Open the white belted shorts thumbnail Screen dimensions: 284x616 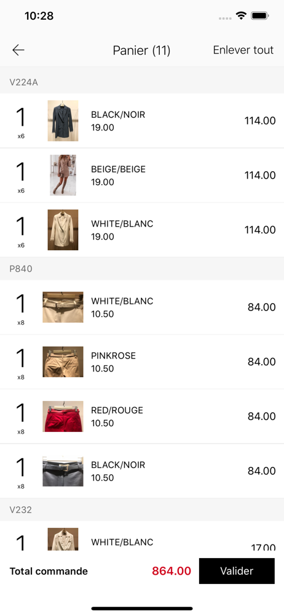pos(63,307)
